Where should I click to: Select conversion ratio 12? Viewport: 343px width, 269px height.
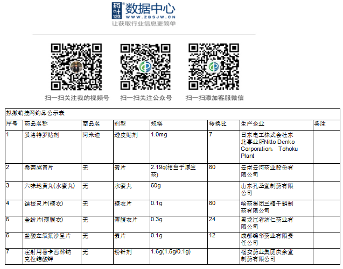212,235
